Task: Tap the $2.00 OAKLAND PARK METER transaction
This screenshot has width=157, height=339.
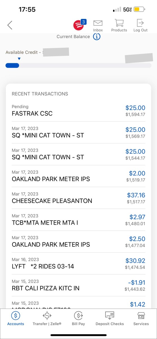Action: coord(78,176)
